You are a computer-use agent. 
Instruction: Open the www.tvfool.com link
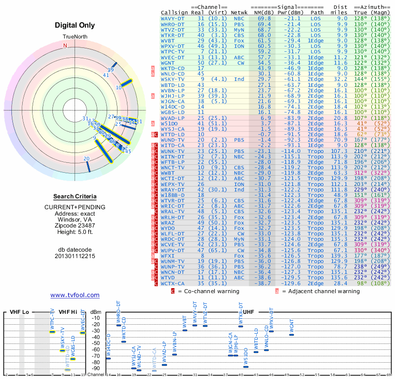[x=75, y=295]
